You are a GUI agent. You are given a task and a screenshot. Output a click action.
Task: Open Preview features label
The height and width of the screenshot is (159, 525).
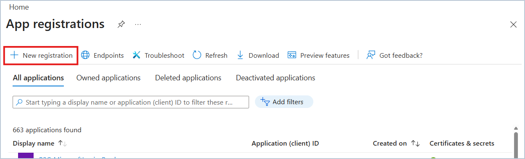click(325, 55)
